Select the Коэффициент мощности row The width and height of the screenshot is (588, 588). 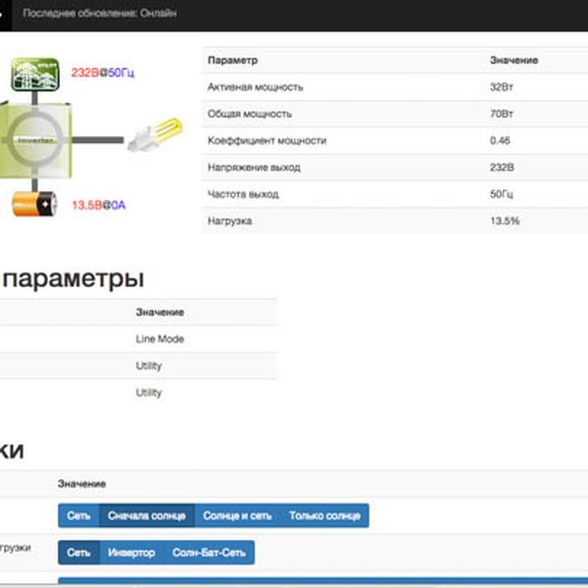click(x=392, y=141)
